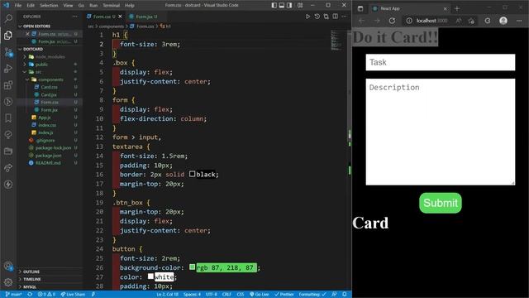
Task: Click the green Submit button
Action: (x=441, y=203)
